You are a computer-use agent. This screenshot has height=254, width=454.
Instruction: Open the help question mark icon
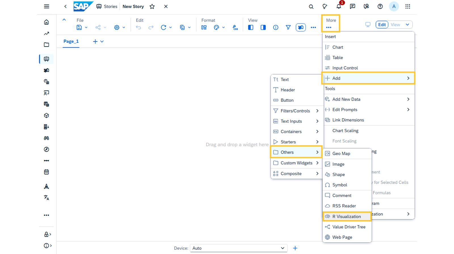[380, 6]
